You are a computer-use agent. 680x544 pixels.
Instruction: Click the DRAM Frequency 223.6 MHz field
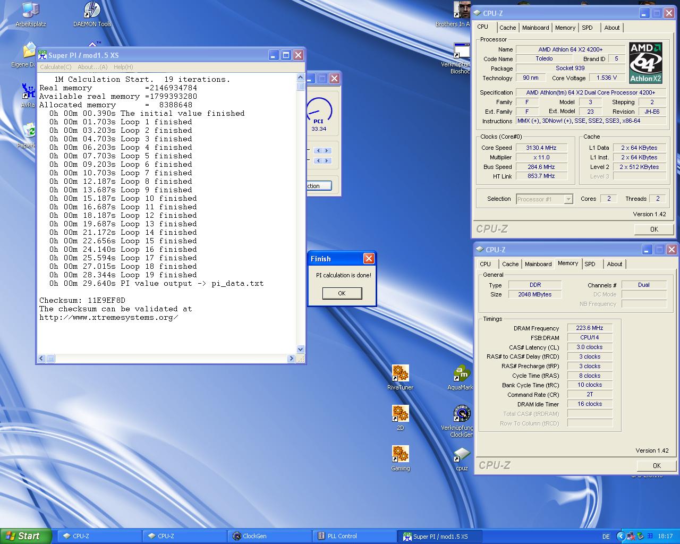pyautogui.click(x=590, y=328)
